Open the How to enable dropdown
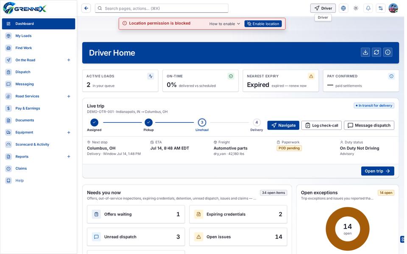Screen dimensions: 407x254 pos(225,24)
